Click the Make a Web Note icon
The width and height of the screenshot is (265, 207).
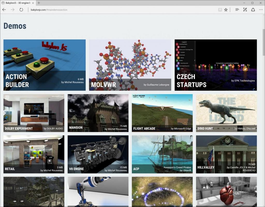(245, 10)
